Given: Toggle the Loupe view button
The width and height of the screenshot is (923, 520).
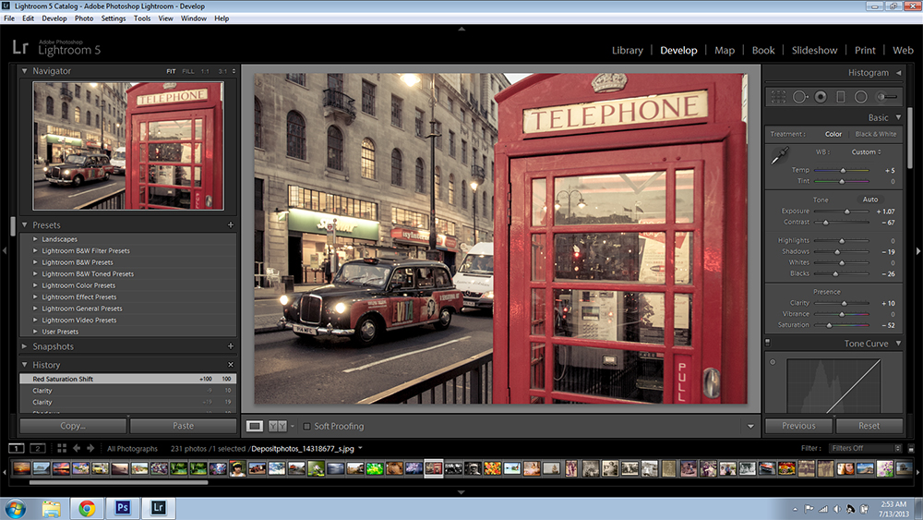Looking at the screenshot, I should (255, 426).
